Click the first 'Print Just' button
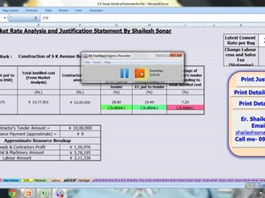This screenshot has height=198, width=265. [x=251, y=79]
